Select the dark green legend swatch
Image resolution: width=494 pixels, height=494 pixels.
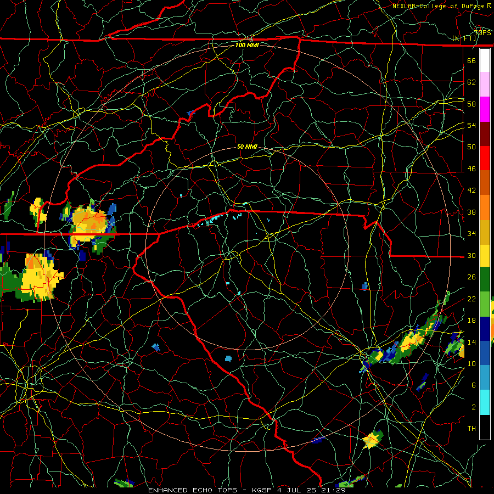(485, 279)
